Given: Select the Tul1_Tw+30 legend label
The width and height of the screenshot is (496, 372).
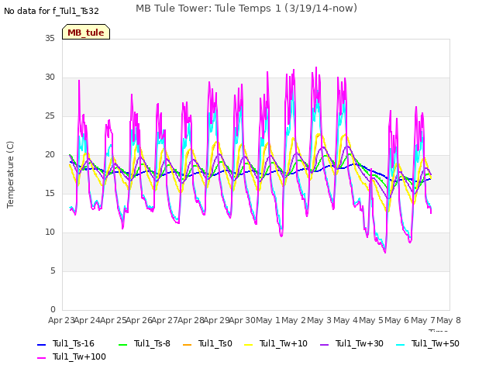Looking at the screenshot, I should [x=360, y=343].
